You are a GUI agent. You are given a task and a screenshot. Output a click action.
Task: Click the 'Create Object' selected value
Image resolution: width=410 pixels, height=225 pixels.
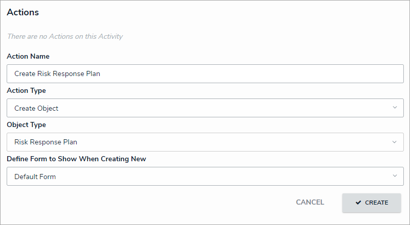[36, 108]
